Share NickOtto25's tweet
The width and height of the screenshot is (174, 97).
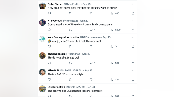pyautogui.click(x=133, y=30)
